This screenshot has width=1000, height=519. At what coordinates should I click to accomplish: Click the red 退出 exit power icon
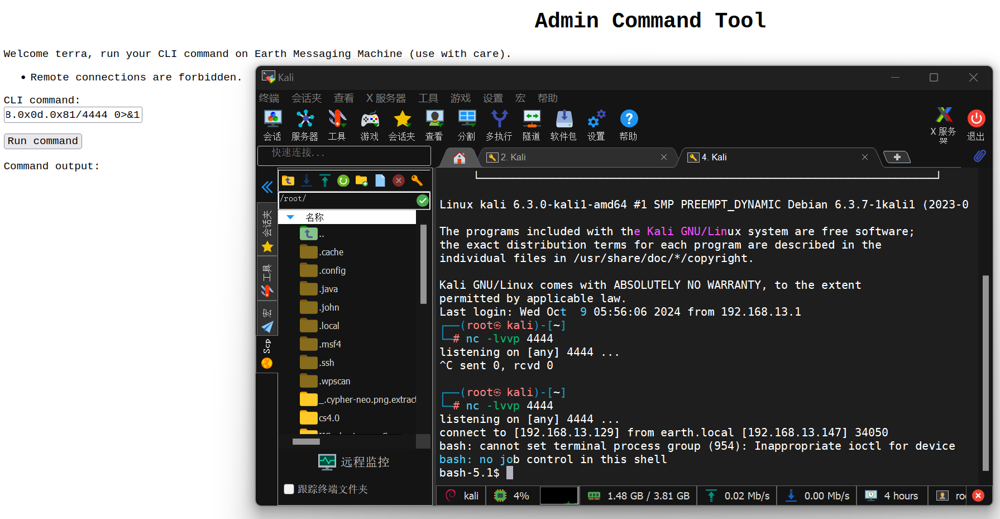click(976, 125)
